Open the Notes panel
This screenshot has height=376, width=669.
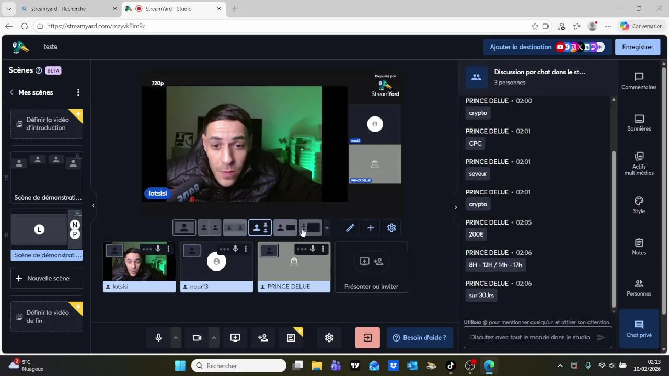pyautogui.click(x=639, y=246)
